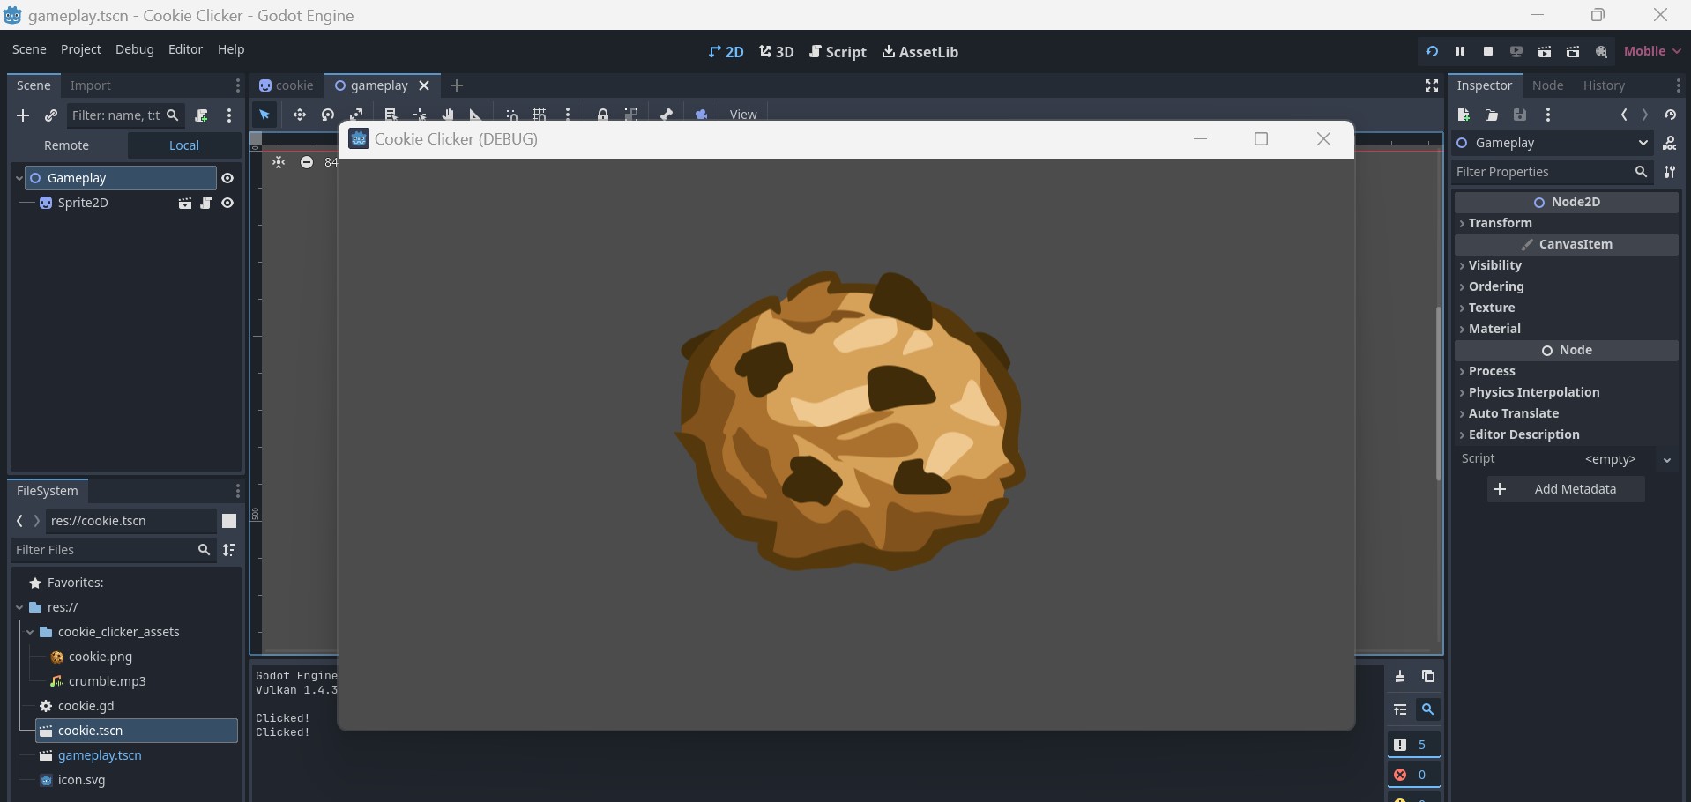Image resolution: width=1691 pixels, height=802 pixels.
Task: Open the Project menu
Action: pyautogui.click(x=81, y=49)
